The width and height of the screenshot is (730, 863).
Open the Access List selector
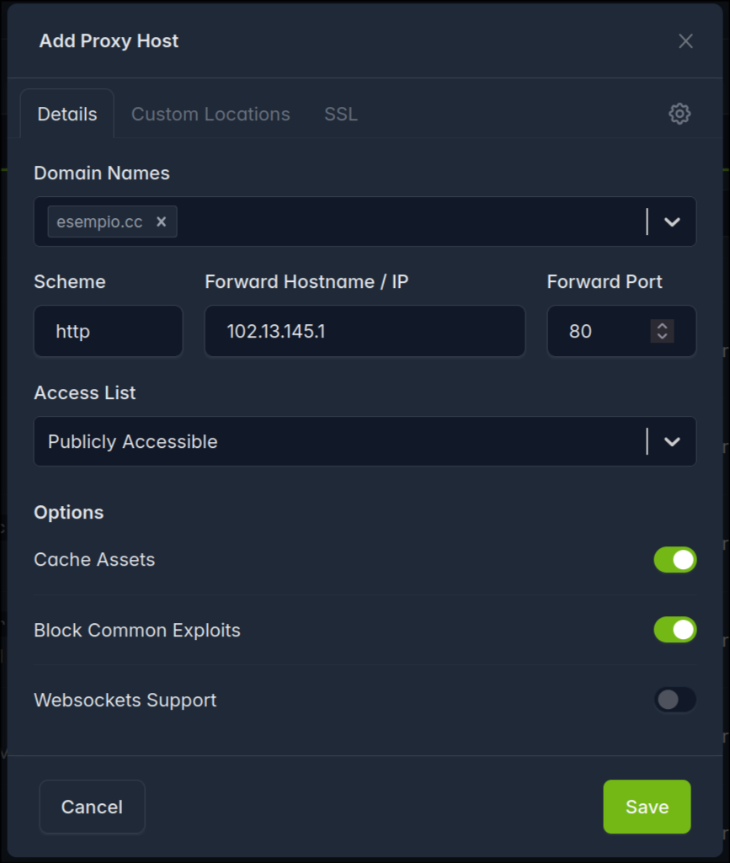point(671,441)
